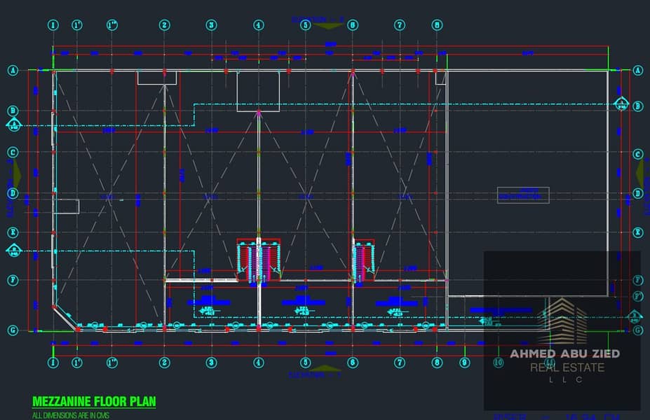650x420 pixels.
Task: Click grid bubble 1'' on the top axis
Action: [x=112, y=25]
